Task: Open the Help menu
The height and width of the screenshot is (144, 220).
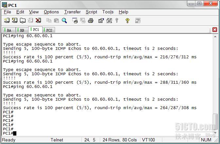Action: click(123, 12)
